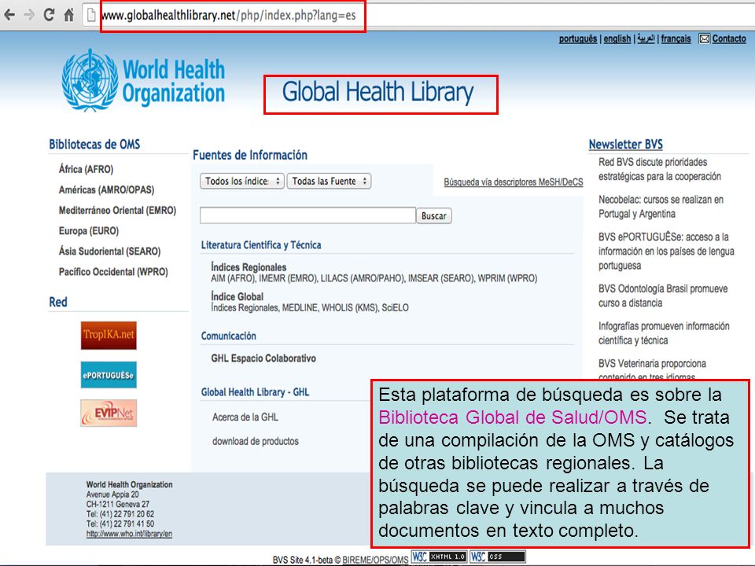This screenshot has width=755, height=566.
Task: Click the 'Comunicación' section heading
Action: (228, 336)
